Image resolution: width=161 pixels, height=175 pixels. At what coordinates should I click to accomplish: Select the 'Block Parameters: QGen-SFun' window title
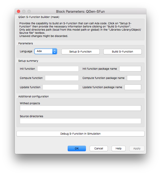80,12
